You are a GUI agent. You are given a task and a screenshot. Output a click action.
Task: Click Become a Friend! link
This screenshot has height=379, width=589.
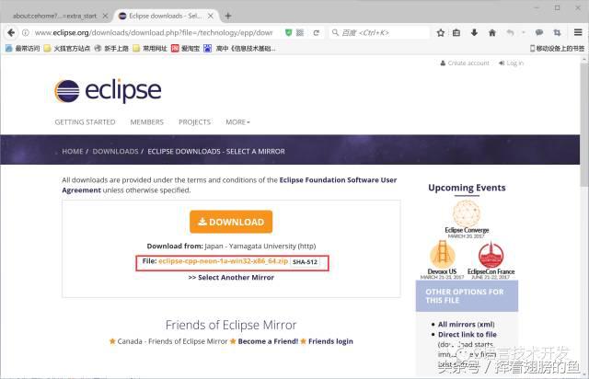268,341
